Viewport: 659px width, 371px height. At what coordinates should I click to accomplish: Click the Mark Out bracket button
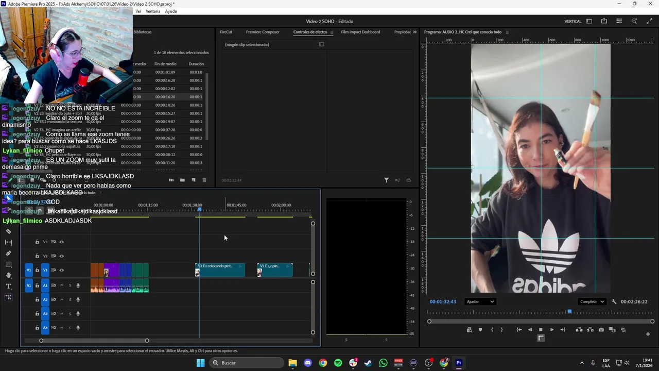(x=502, y=330)
